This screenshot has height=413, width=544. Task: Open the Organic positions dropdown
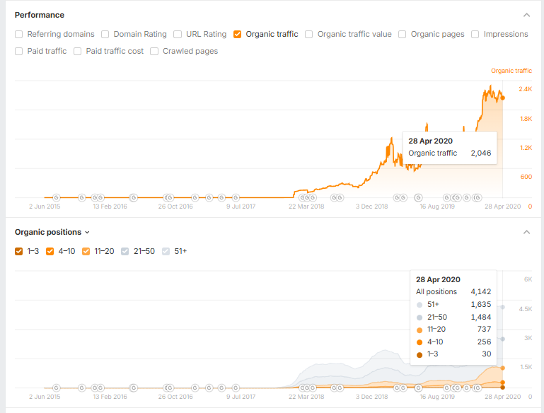52,232
